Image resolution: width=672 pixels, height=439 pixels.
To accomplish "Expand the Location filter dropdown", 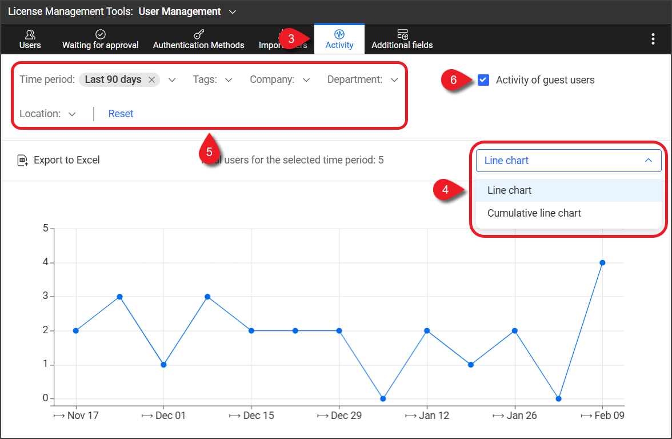I will (72, 114).
